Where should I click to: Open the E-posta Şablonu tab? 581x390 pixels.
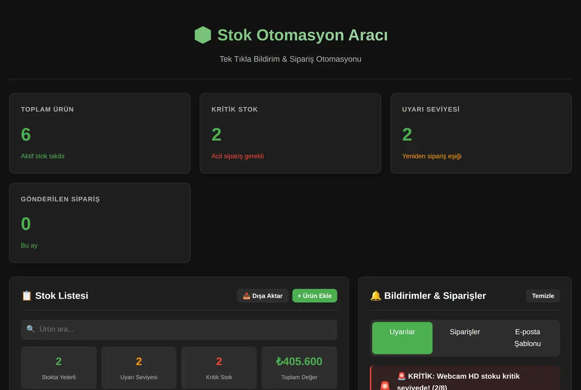tap(528, 338)
